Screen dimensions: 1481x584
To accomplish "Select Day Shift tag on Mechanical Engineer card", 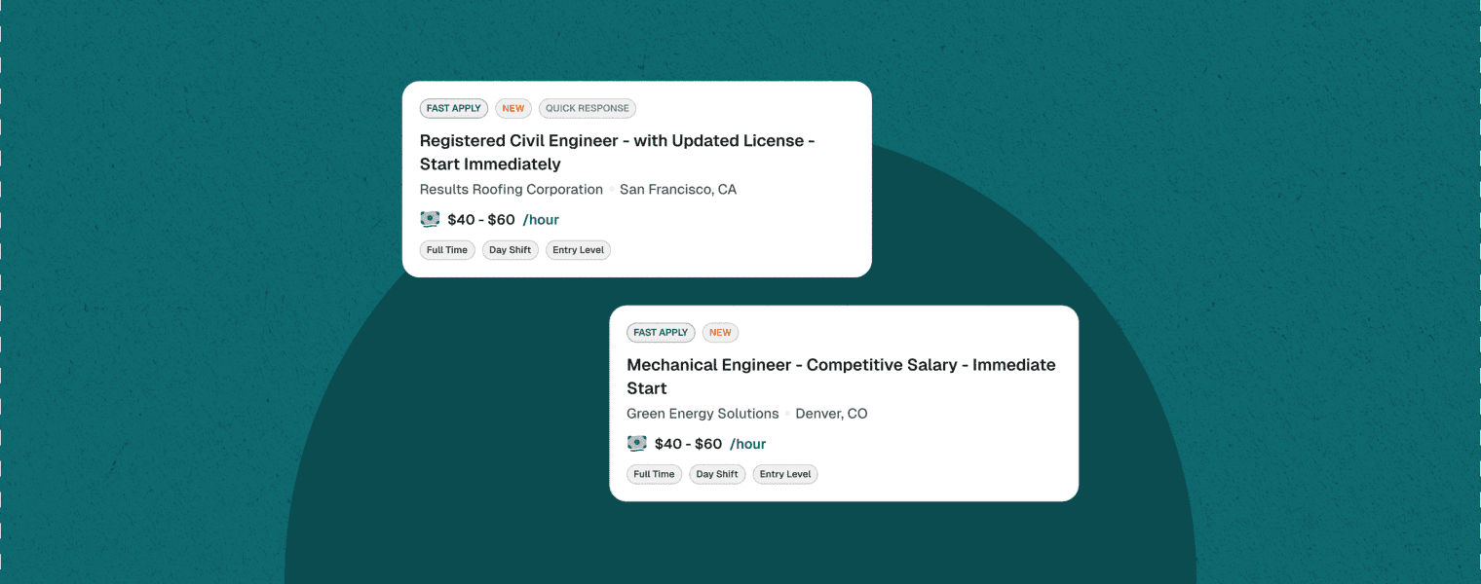I will tap(717, 474).
